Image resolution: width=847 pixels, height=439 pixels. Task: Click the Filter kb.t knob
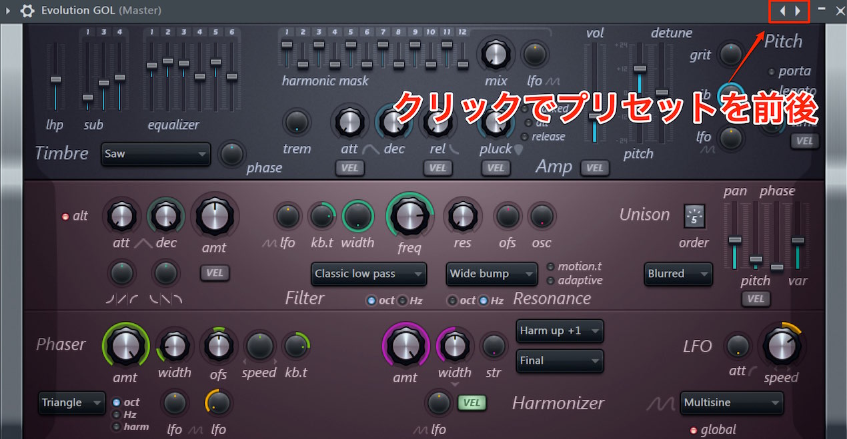coord(321,216)
